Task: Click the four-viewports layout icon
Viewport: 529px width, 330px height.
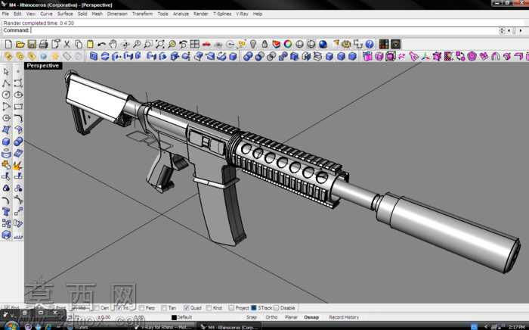Action: [195, 44]
